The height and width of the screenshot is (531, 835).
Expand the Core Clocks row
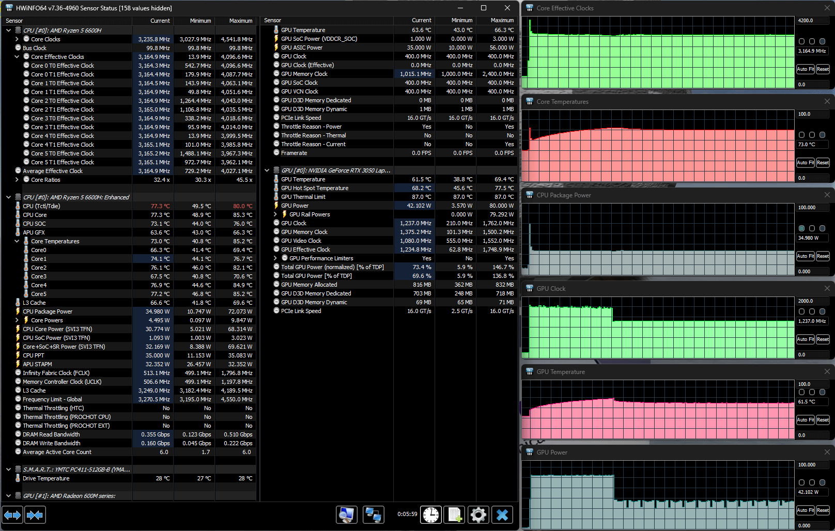coord(17,39)
